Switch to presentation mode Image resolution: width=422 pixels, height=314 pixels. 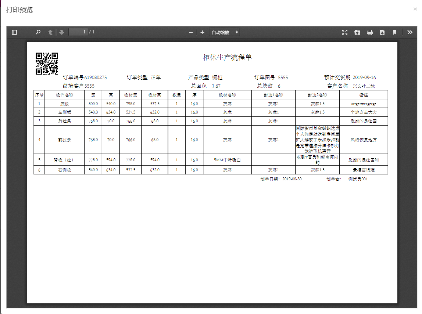pyautogui.click(x=345, y=32)
